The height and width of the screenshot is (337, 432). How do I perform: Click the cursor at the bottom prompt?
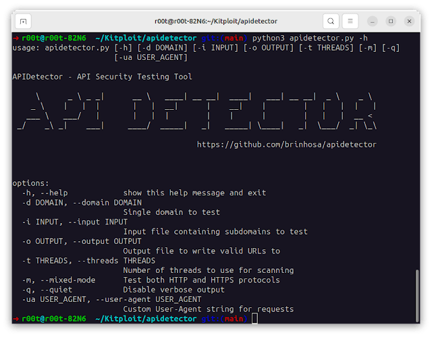[x=255, y=319]
